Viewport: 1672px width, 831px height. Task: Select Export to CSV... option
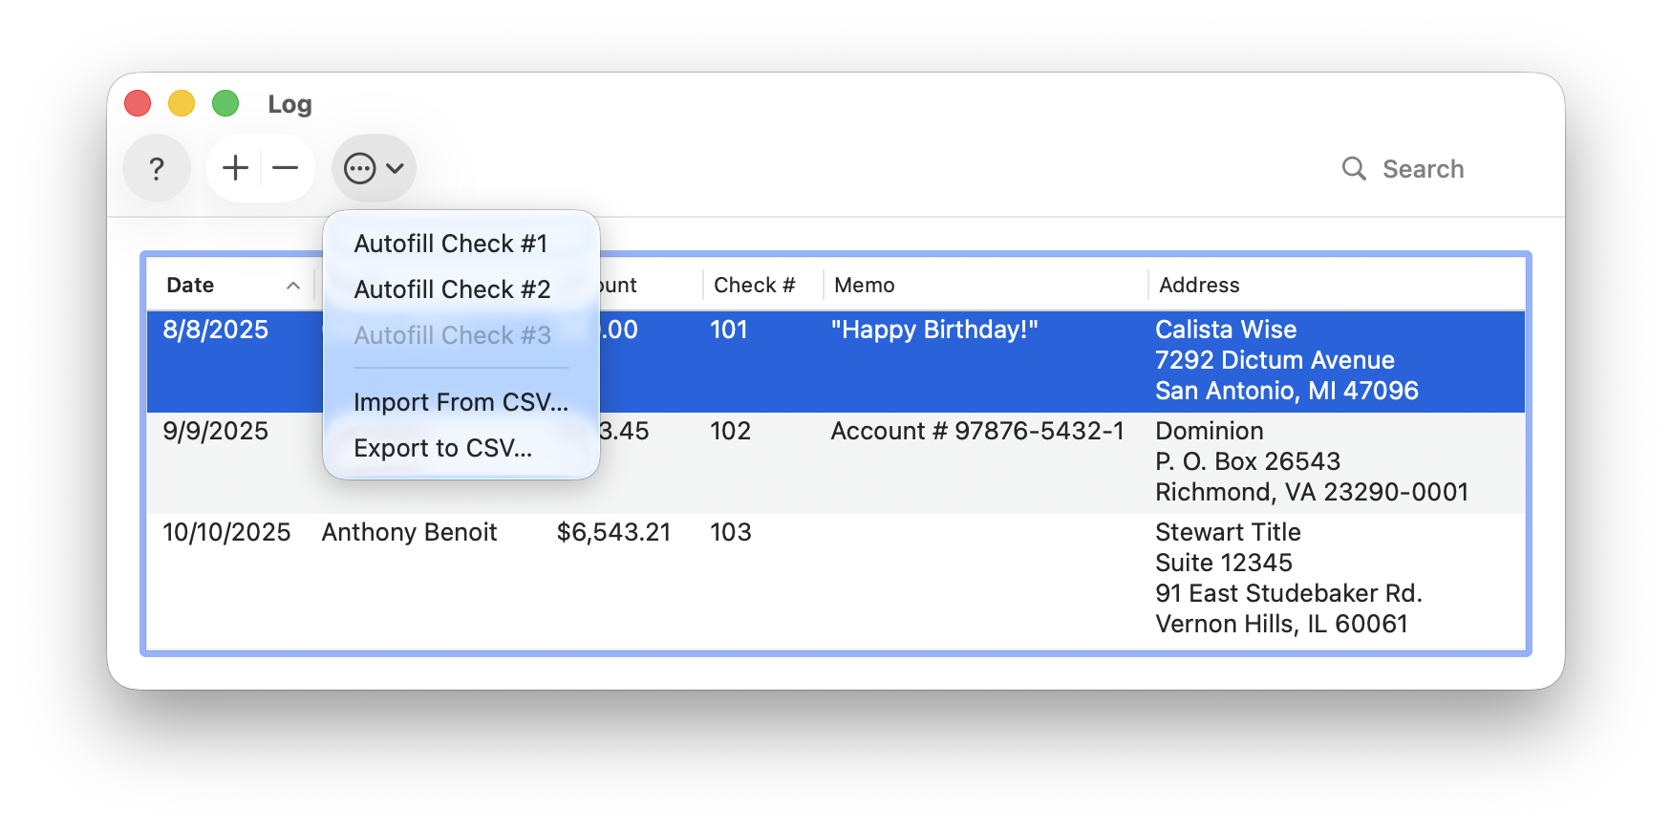pyautogui.click(x=442, y=448)
